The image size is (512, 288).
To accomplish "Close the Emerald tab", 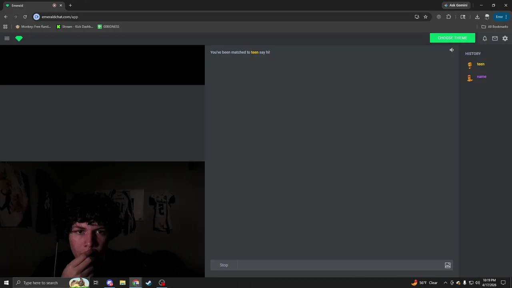I will [x=61, y=6].
